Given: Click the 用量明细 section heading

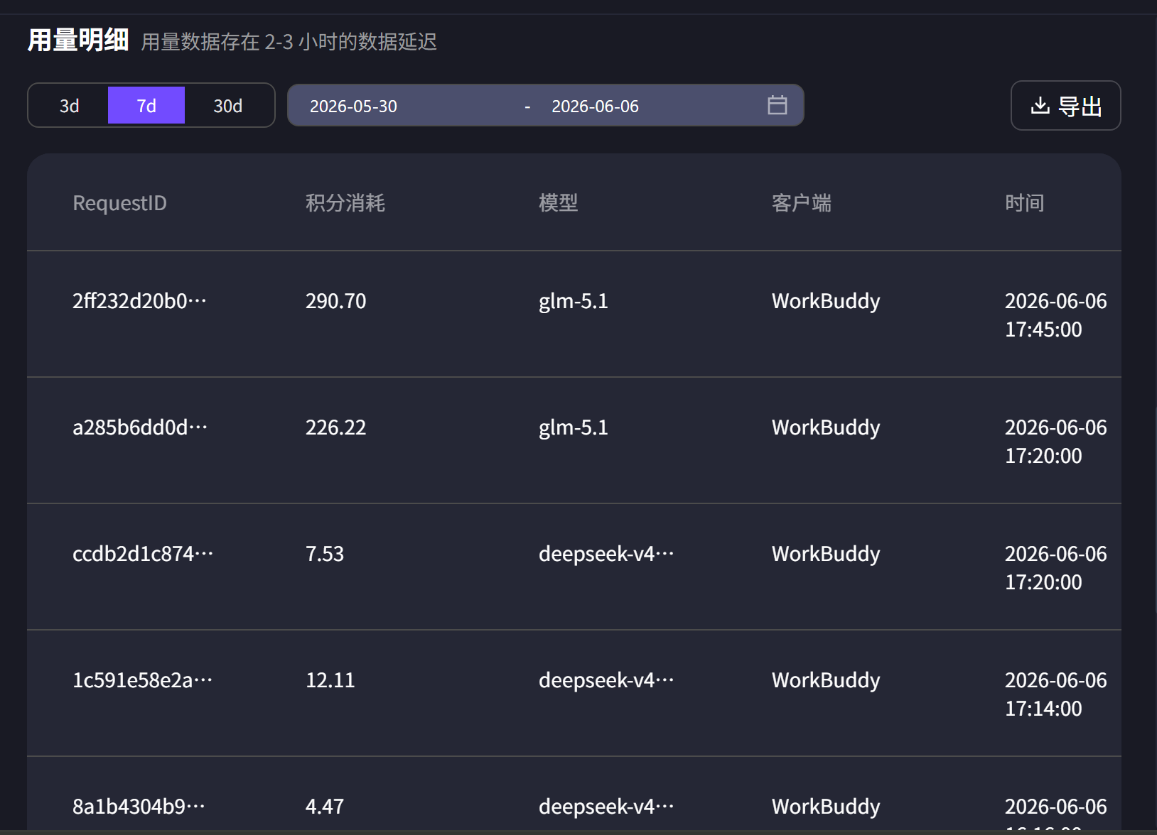Looking at the screenshot, I should [x=78, y=40].
